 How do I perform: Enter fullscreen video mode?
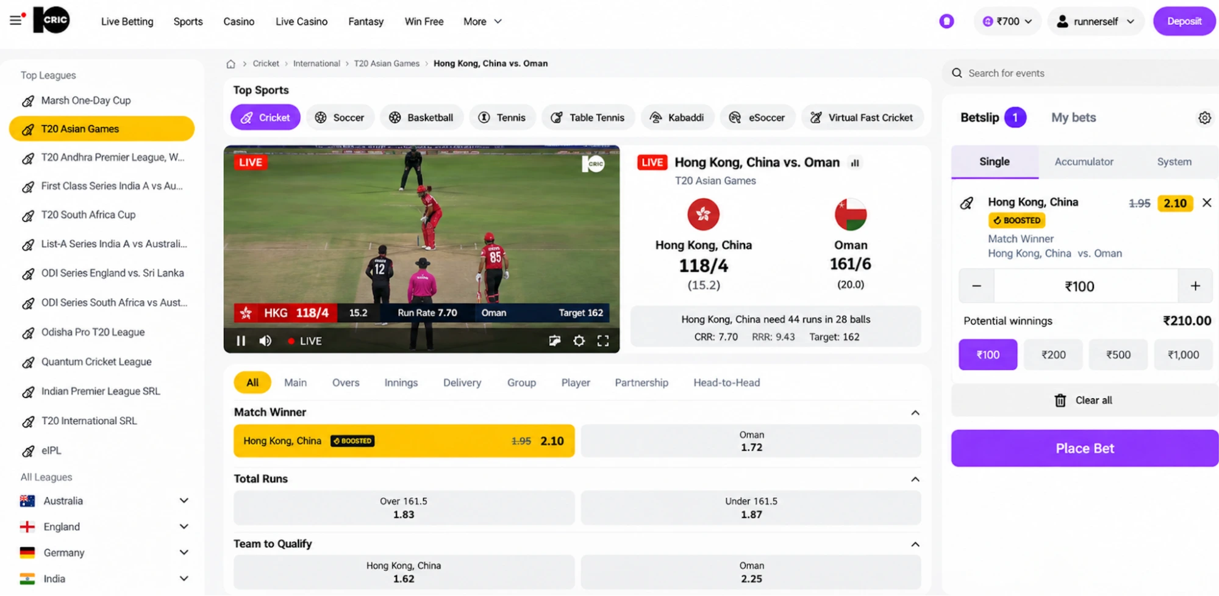pyautogui.click(x=603, y=341)
